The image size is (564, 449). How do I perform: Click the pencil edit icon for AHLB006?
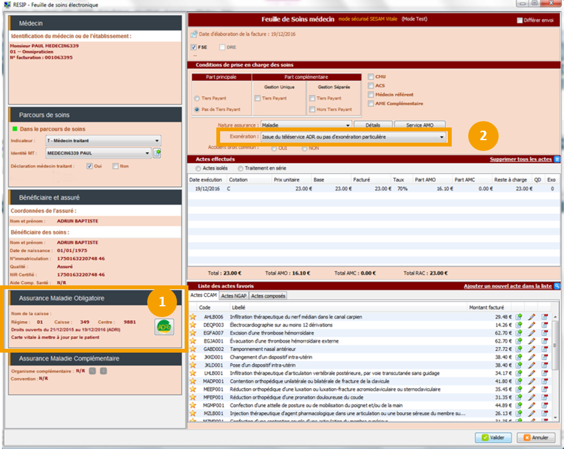tap(532, 316)
